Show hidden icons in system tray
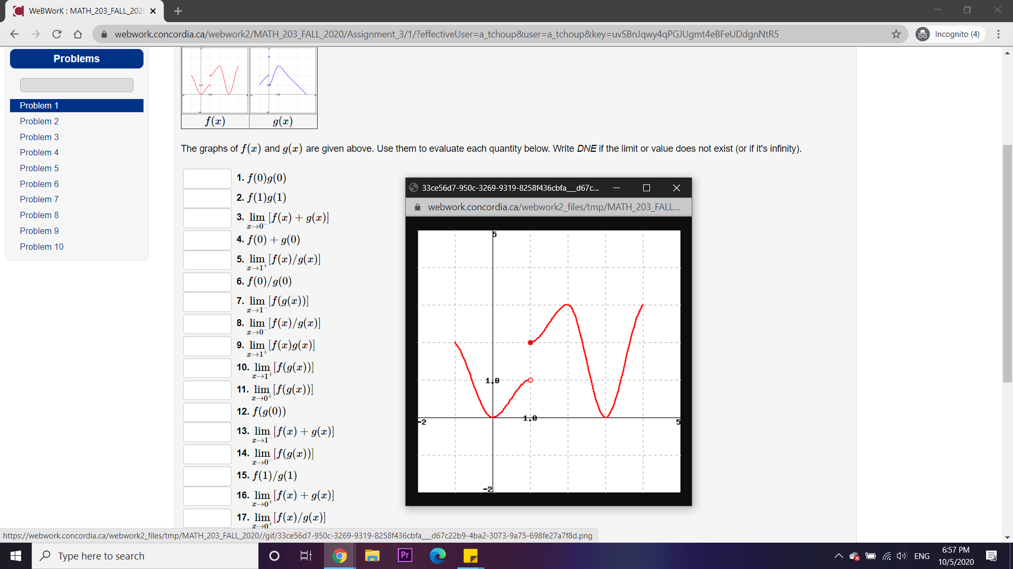This screenshot has width=1013, height=569. pyautogui.click(x=839, y=555)
